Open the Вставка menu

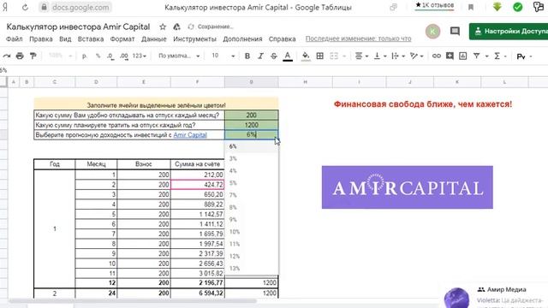point(91,38)
